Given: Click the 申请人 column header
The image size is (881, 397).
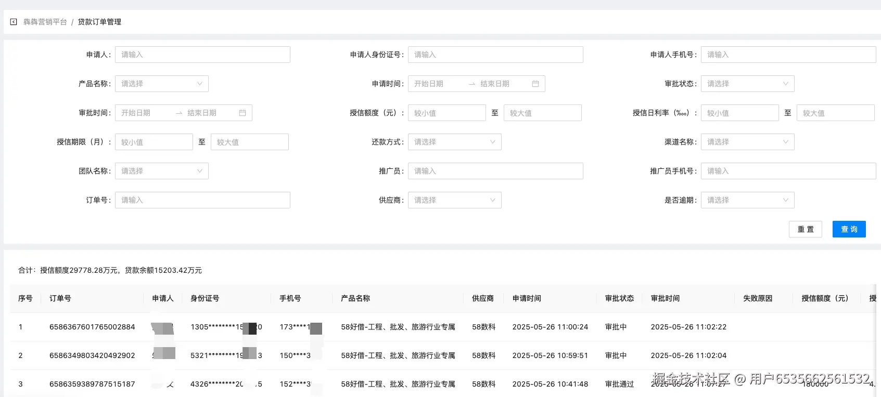Looking at the screenshot, I should point(163,298).
